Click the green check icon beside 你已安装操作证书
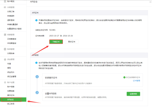This screenshot has height=107, width=152. (124, 77)
